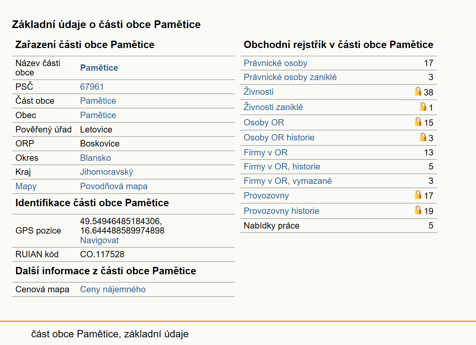476x345 pixels.
Task: Click the padlock icon in Osoby OR row
Action: [418, 121]
